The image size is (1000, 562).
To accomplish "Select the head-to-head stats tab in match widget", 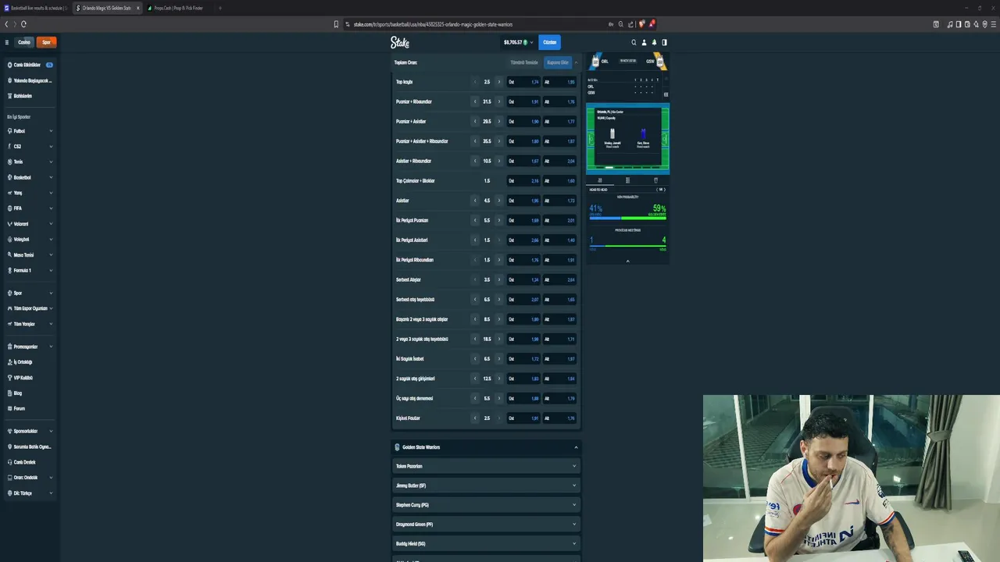I will tap(600, 180).
